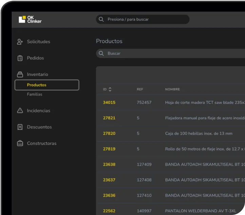This screenshot has width=245, height=215.
Task: Click the OK Clinker logo
Action: point(30,19)
